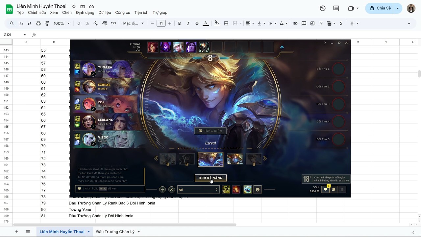This screenshot has width=421, height=237.
Task: Increase font size with plus button
Action: 170,23
